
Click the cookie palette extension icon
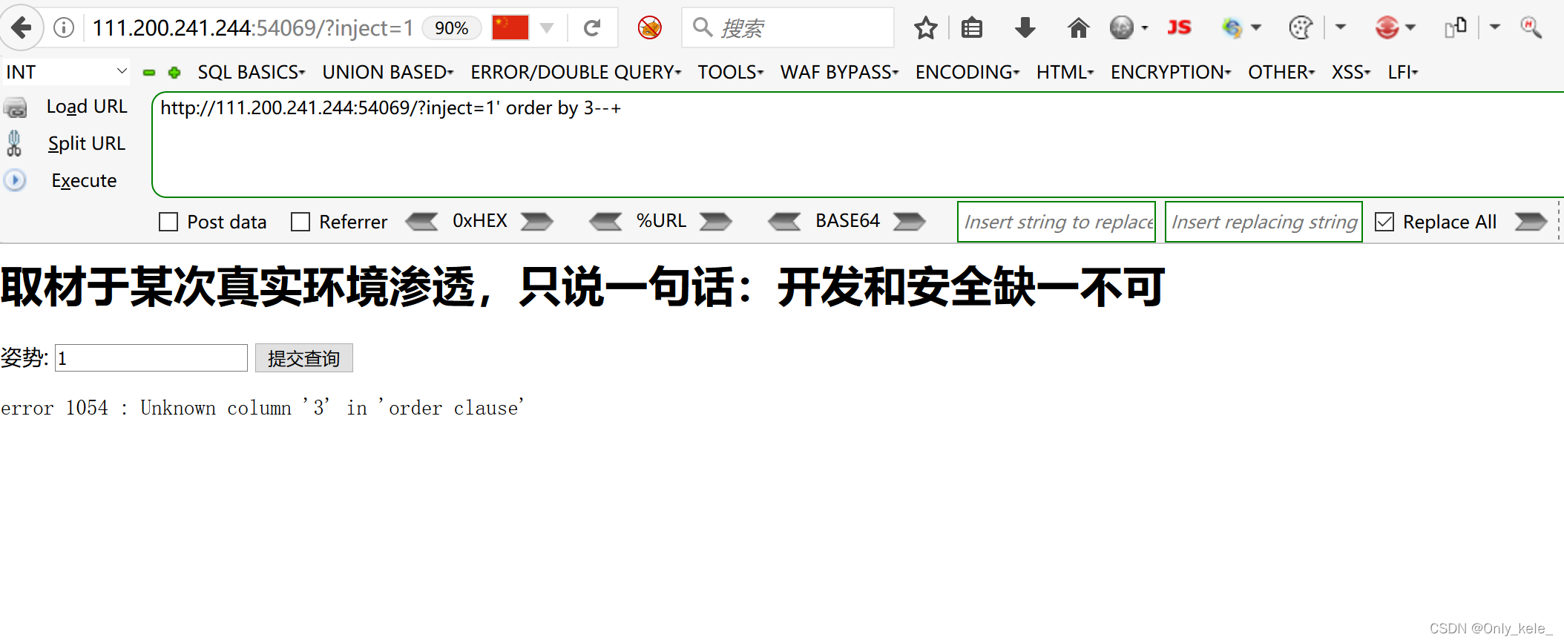point(1301,28)
